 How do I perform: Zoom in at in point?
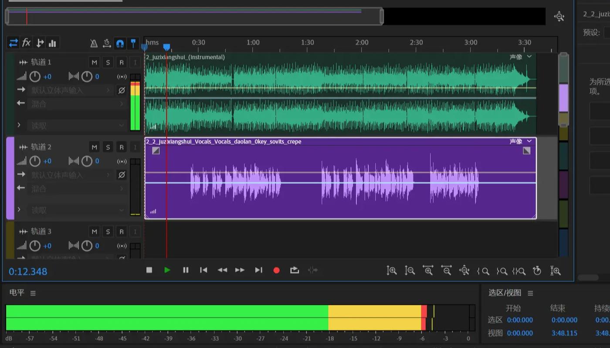point(483,271)
